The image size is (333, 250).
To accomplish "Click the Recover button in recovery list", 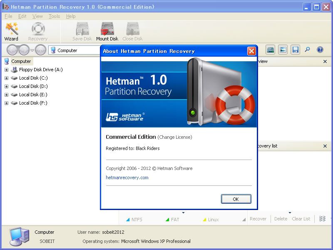I will [258, 219].
